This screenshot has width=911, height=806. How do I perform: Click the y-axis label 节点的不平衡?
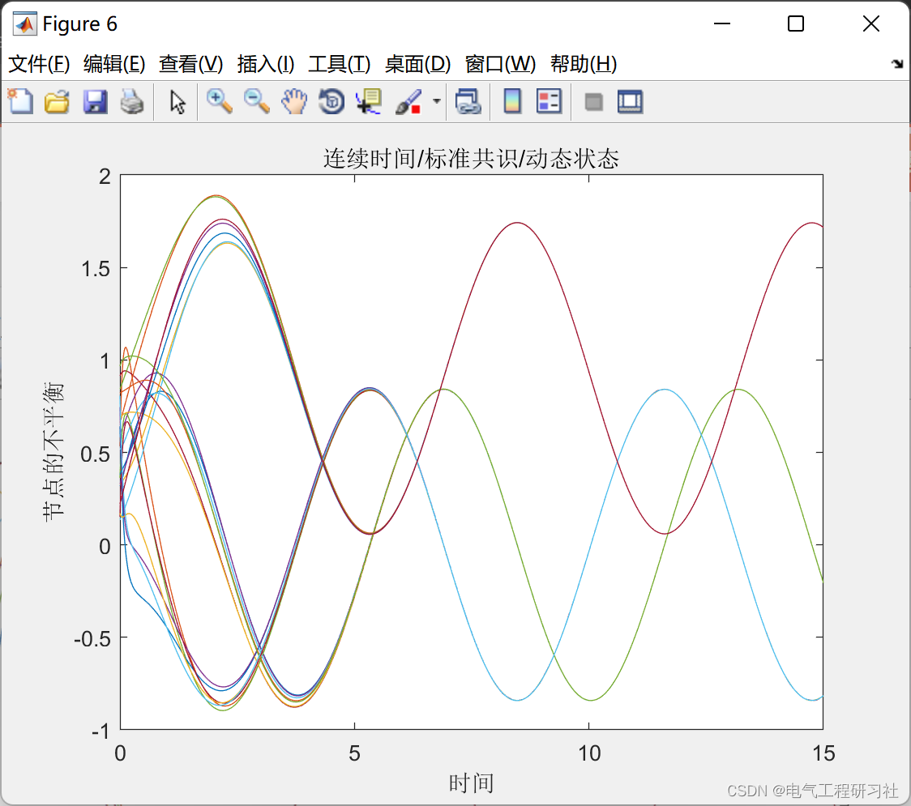[x=53, y=452]
